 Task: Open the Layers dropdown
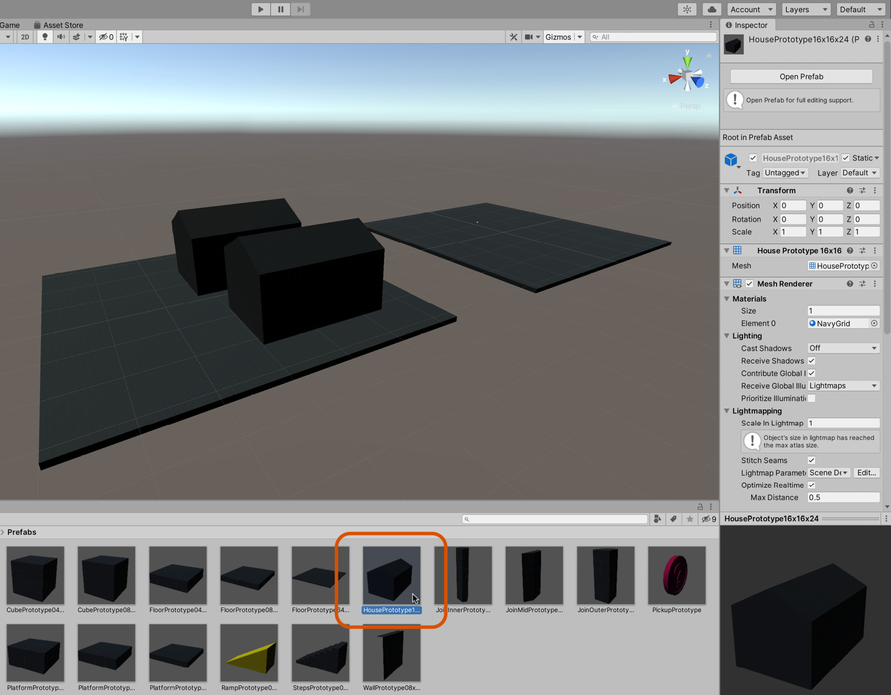click(x=806, y=9)
